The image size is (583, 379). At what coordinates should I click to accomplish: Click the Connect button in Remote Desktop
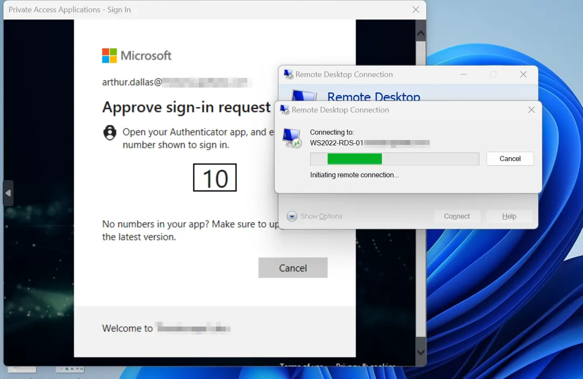[x=456, y=216]
